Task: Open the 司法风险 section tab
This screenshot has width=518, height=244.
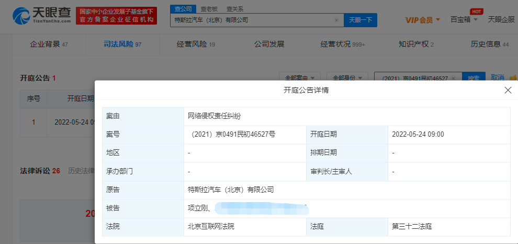Action: (x=122, y=44)
